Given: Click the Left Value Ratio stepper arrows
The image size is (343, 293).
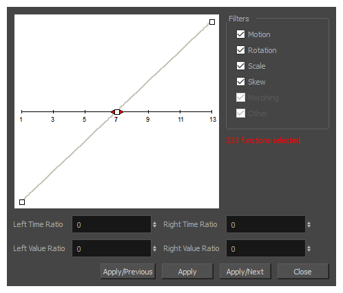Looking at the screenshot, I should pos(154,248).
